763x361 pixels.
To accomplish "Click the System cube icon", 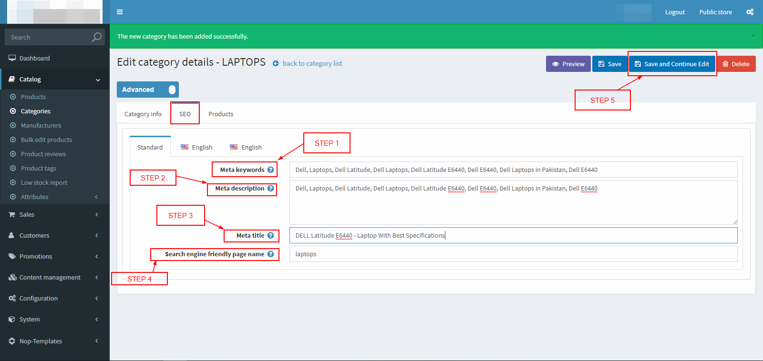I will coord(12,319).
